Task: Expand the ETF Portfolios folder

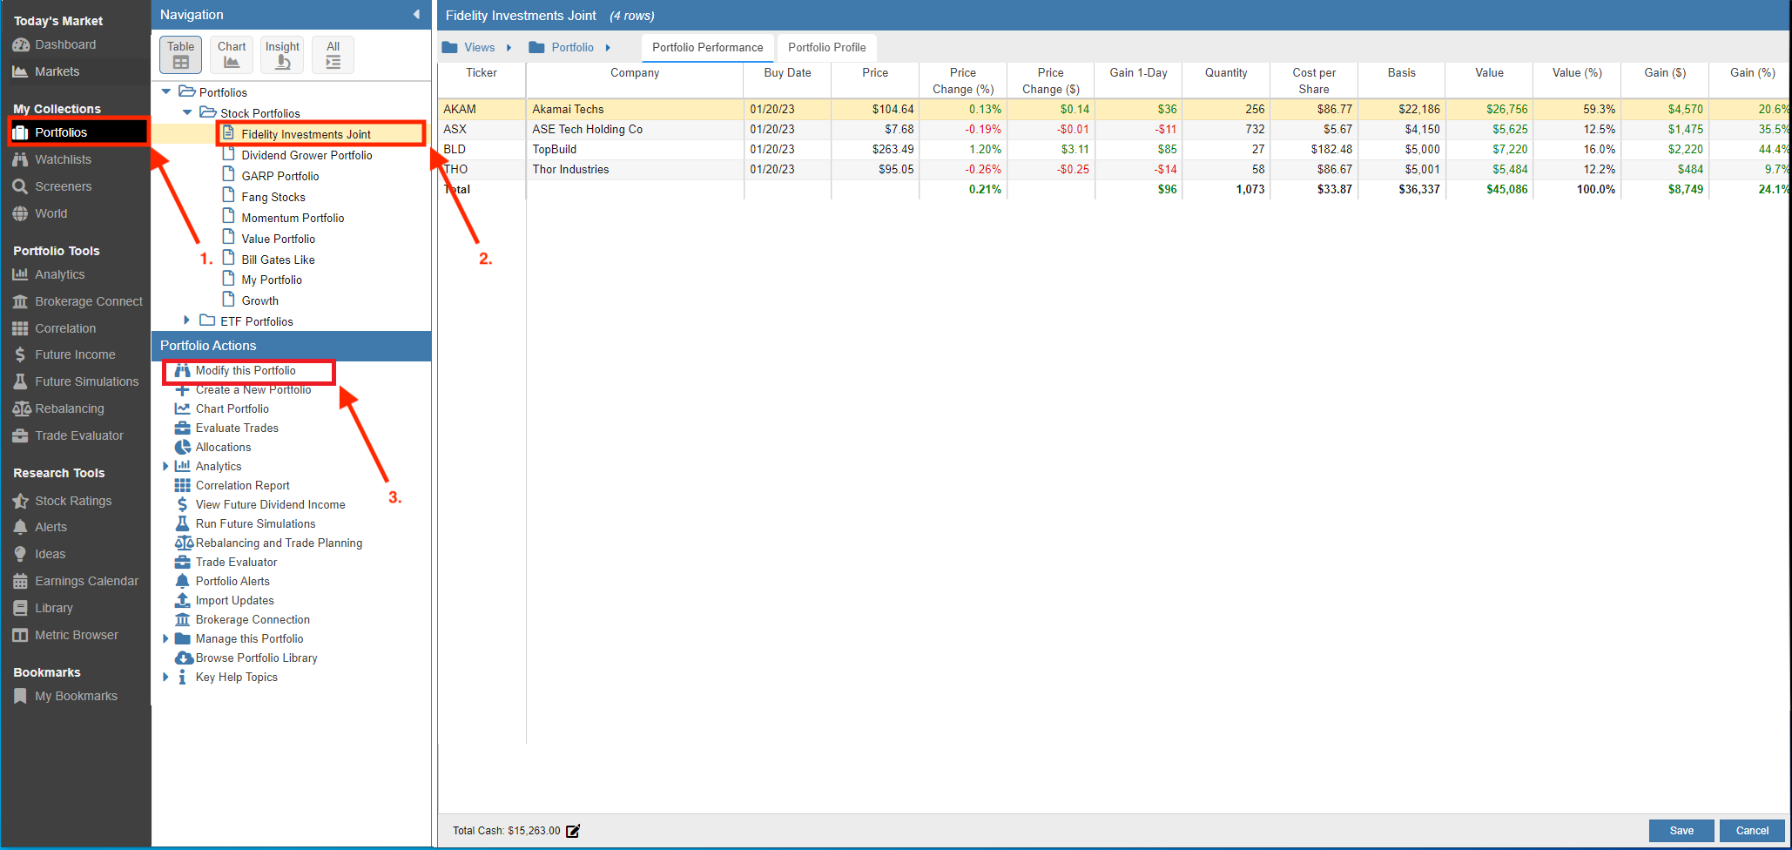Action: [x=186, y=320]
